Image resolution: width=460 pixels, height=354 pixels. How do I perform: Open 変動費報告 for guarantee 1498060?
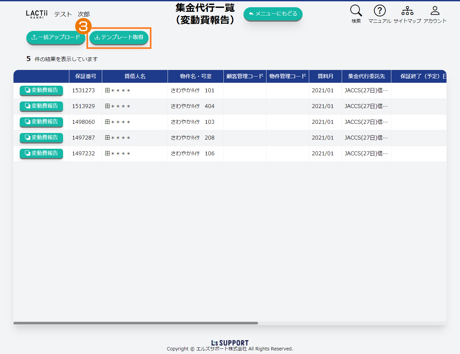click(x=41, y=122)
